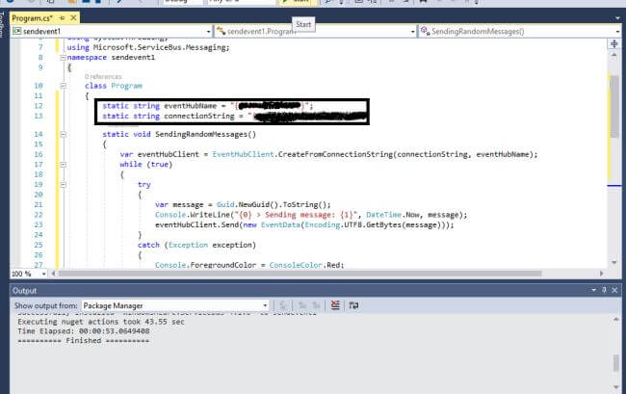Click the Output panel scroll up arrow
This screenshot has width=626, height=394.
[615, 320]
